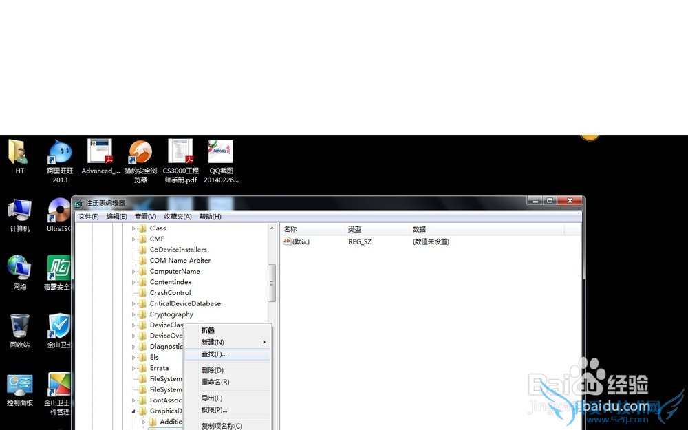
Task: Expand the Els node arrow
Action: pyautogui.click(x=133, y=358)
